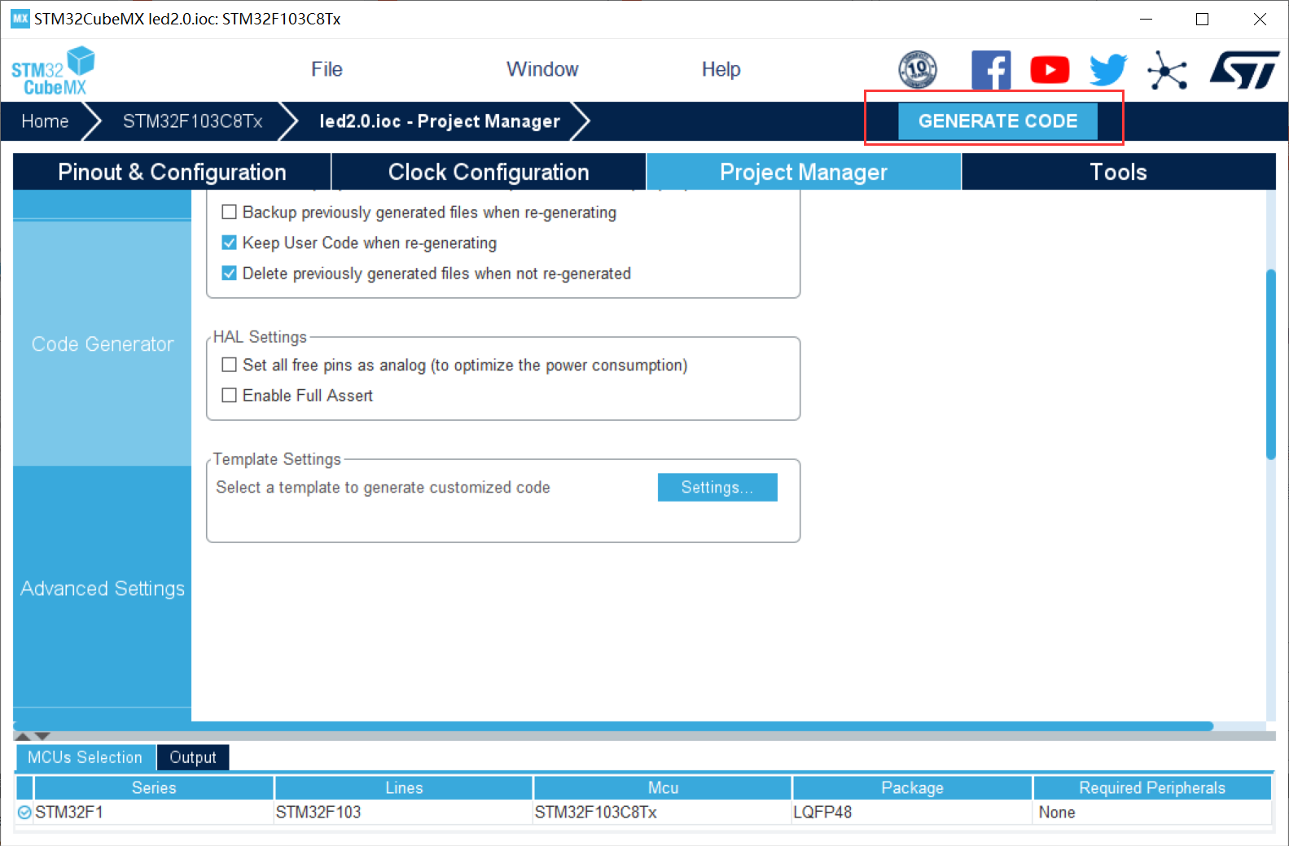1289x846 pixels.
Task: Open the Window menu
Action: (x=542, y=69)
